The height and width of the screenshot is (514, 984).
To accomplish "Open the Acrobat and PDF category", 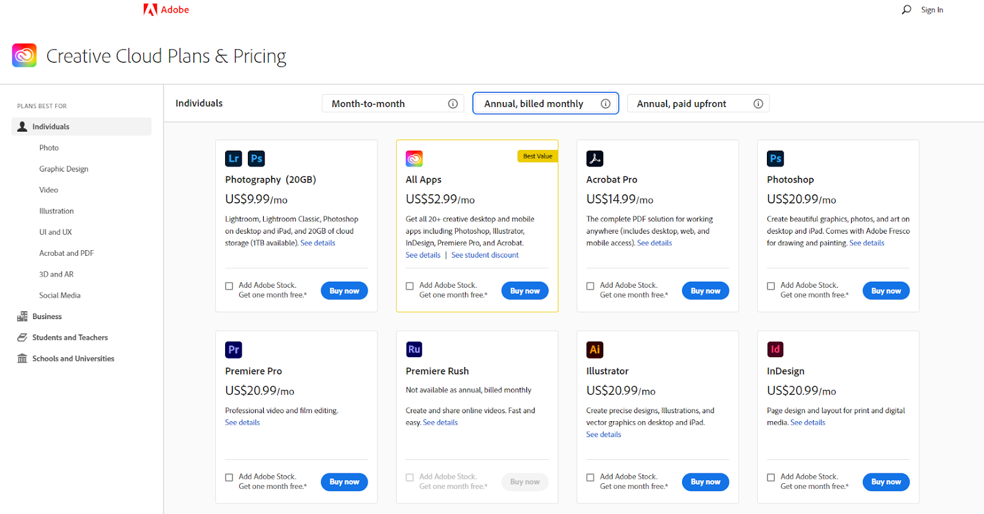I will (66, 253).
